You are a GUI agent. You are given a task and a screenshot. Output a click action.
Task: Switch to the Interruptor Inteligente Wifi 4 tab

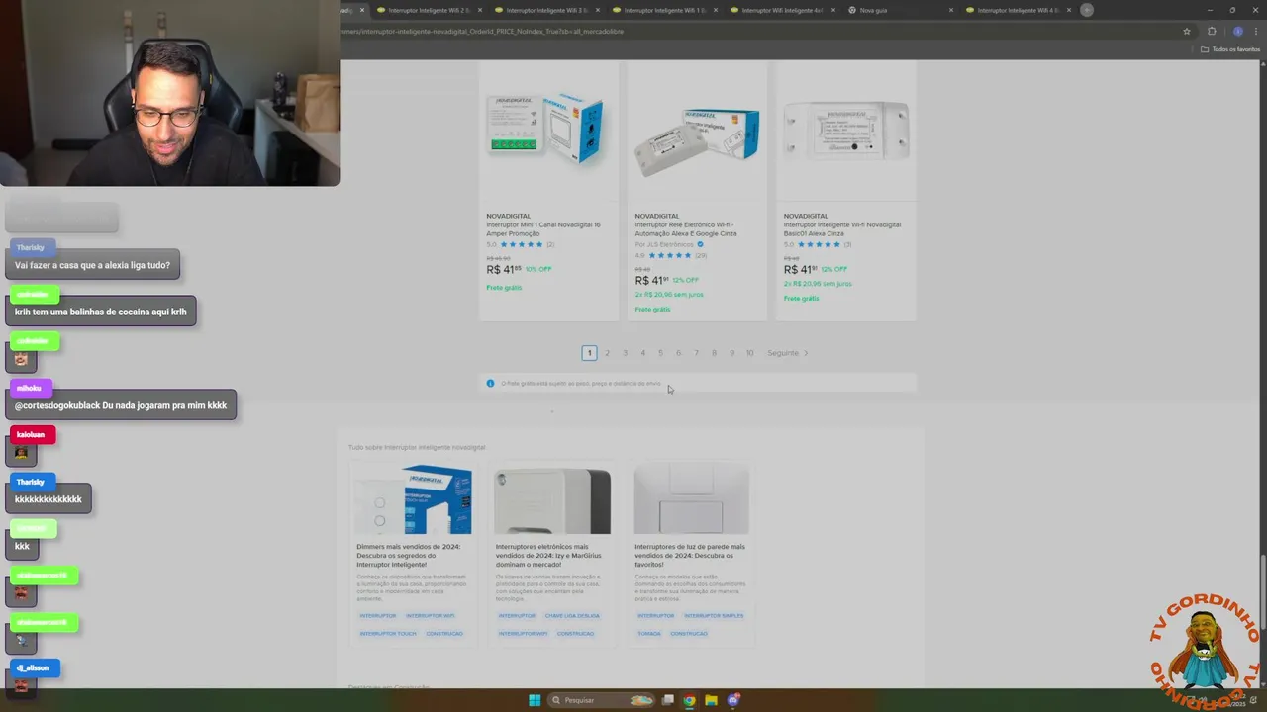coord(1020,10)
